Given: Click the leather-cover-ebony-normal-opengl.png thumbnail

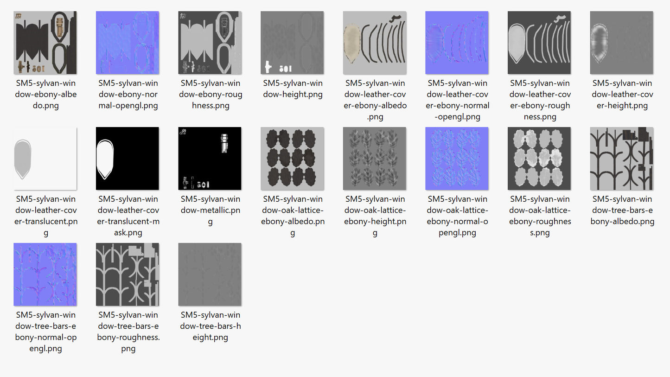Looking at the screenshot, I should [x=457, y=43].
